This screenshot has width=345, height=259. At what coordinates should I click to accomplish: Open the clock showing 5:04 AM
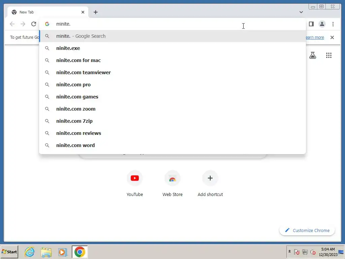tap(328, 252)
